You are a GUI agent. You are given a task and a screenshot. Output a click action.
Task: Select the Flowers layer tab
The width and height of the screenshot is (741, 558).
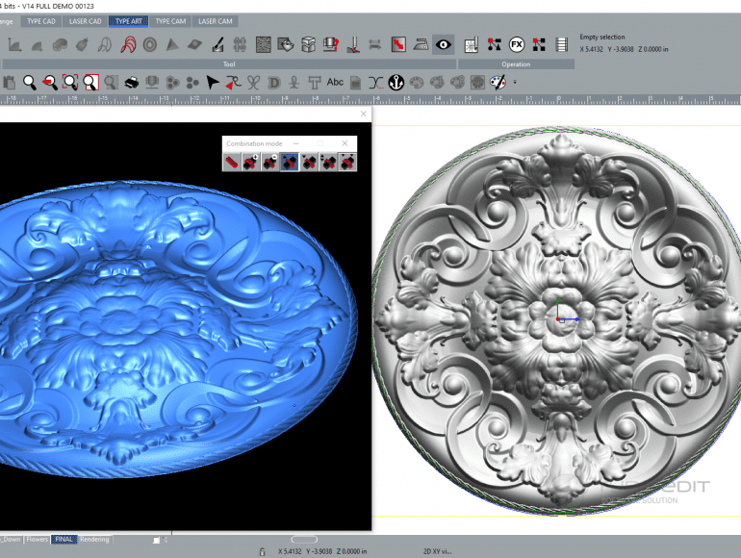(37, 540)
